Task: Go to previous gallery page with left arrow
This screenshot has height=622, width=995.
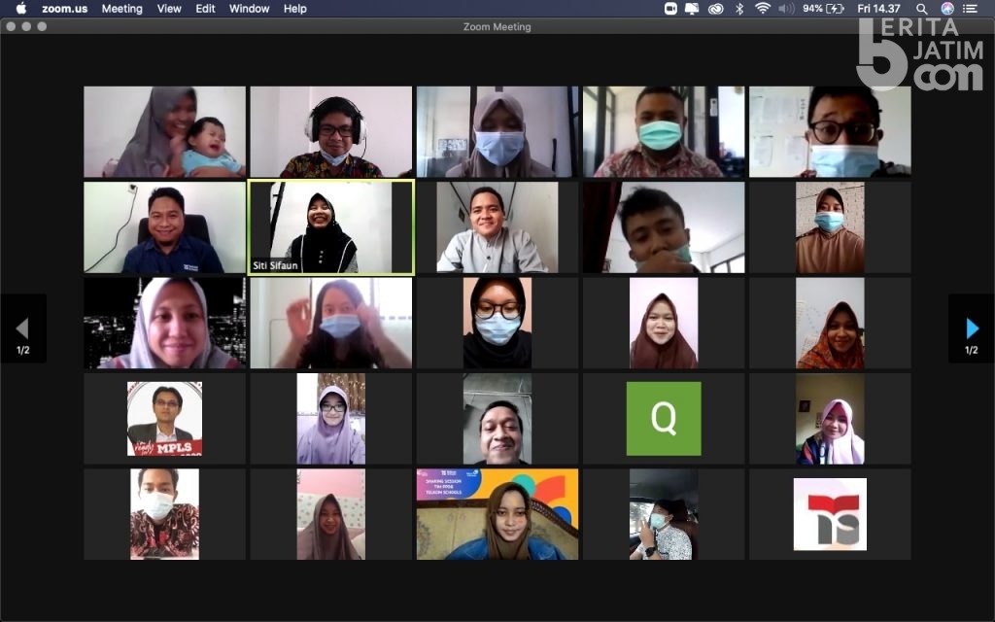Action: (x=23, y=328)
